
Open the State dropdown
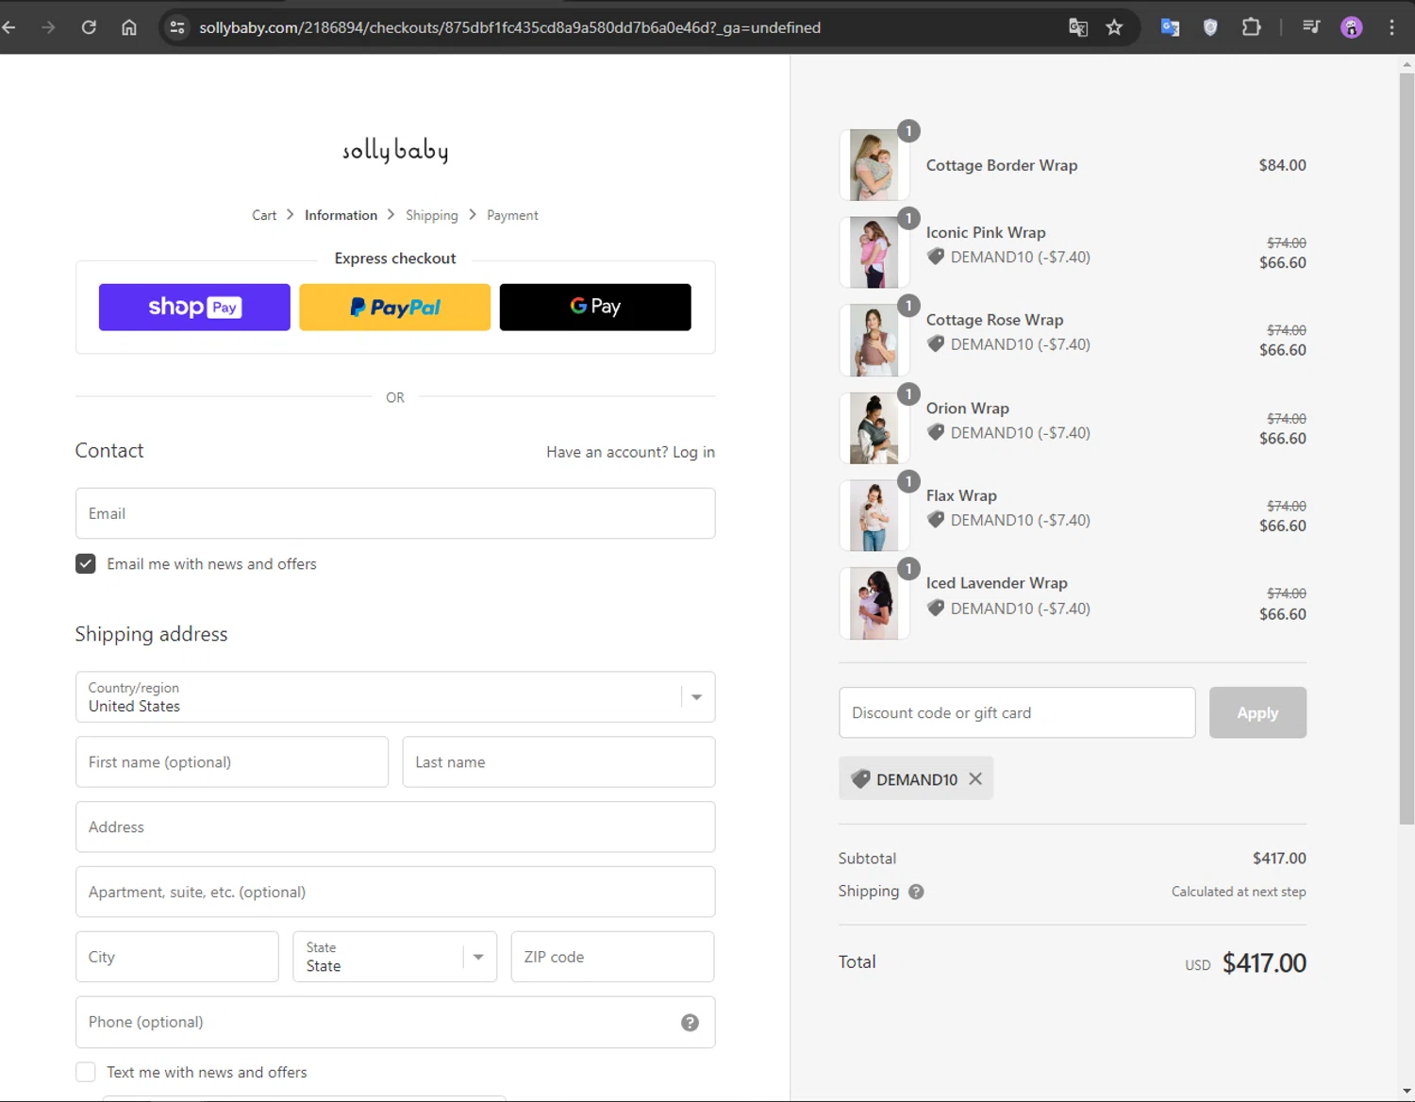pos(395,957)
